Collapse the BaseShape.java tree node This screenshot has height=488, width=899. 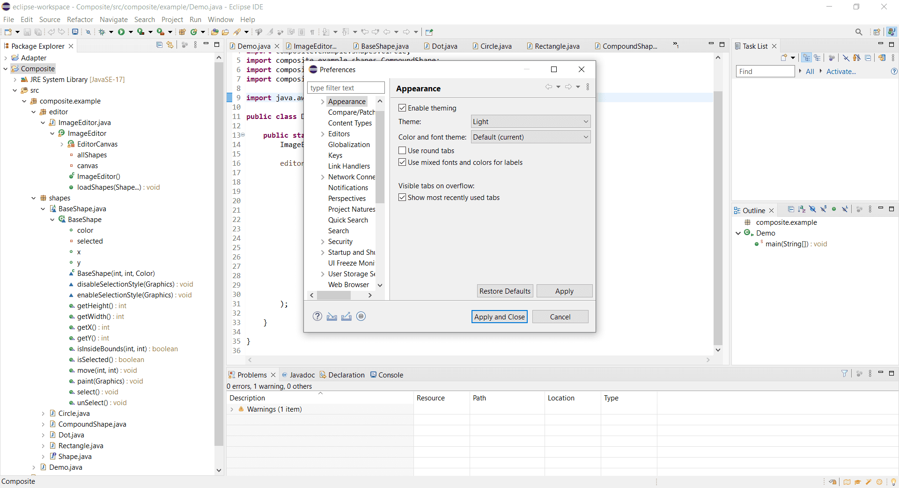(43, 209)
